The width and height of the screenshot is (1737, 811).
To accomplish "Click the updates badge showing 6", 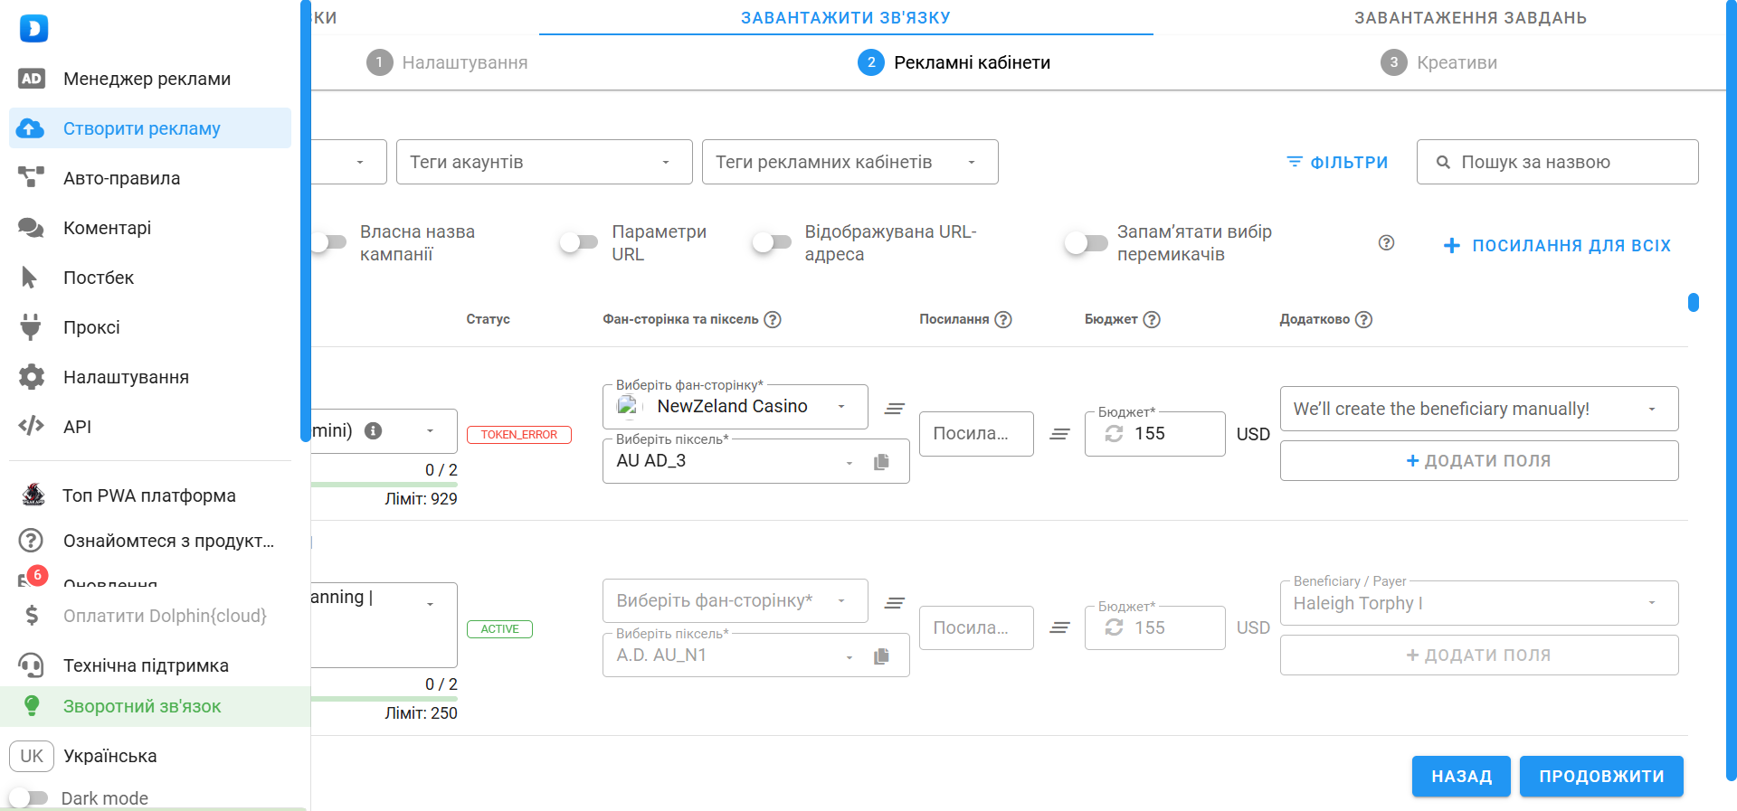I will (37, 575).
